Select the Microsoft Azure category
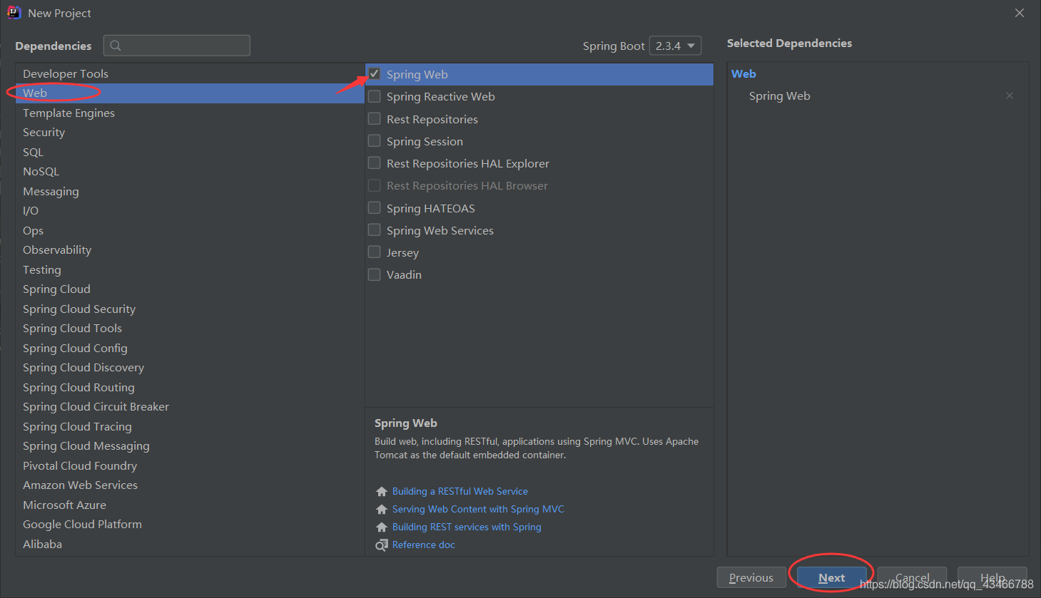The image size is (1041, 598). [x=190, y=505]
